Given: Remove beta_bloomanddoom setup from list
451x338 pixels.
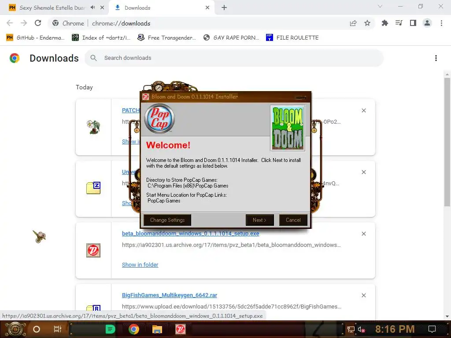Looking at the screenshot, I should tap(363, 234).
